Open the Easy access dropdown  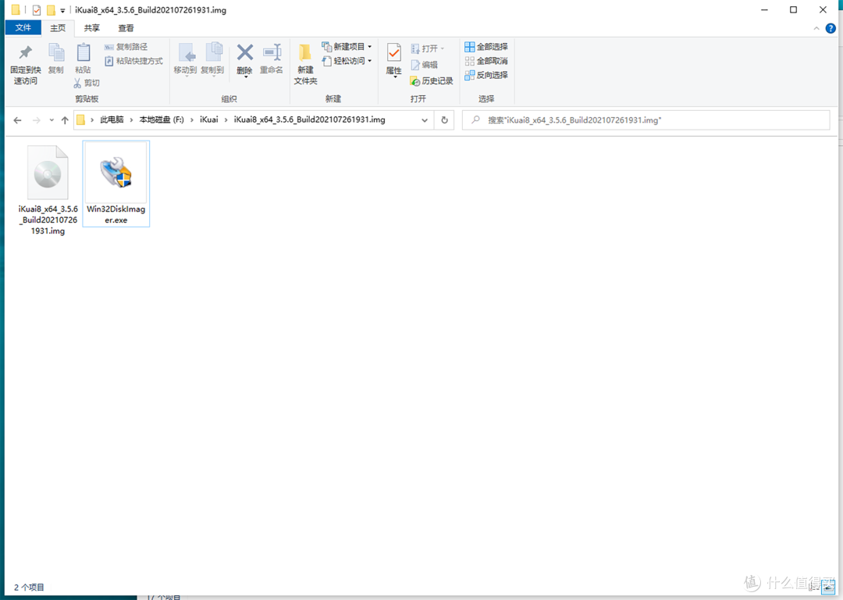coord(347,61)
